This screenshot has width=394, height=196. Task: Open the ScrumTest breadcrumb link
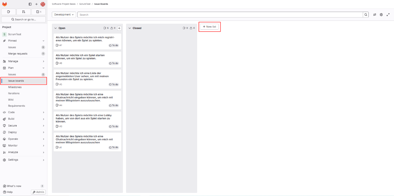pyautogui.click(x=85, y=4)
